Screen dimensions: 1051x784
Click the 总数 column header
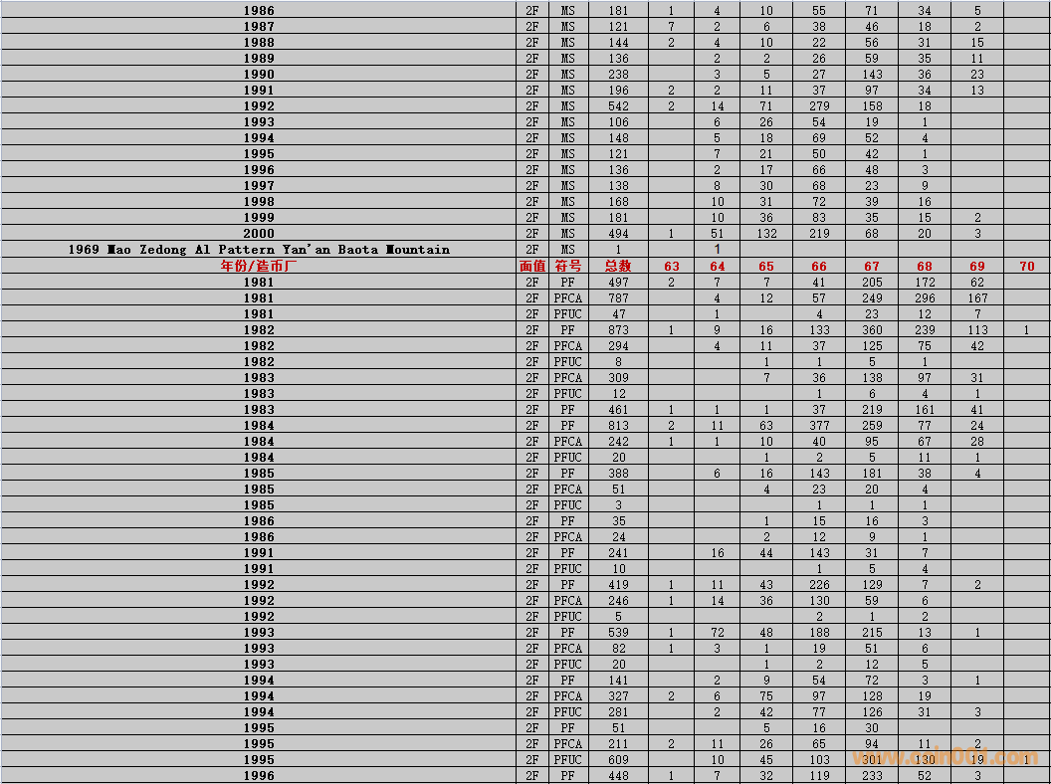[x=618, y=266]
